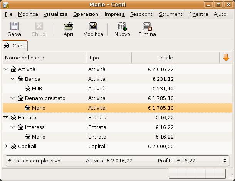Expand the Capitali account
235x181 pixels.
tap(5, 146)
